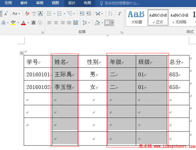Apply the 大标题 style
Image resolution: width=196 pixels, height=150 pixels.
click(x=136, y=17)
